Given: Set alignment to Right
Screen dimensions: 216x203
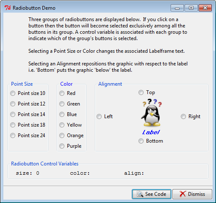Looking at the screenshot, I should pos(191,116).
